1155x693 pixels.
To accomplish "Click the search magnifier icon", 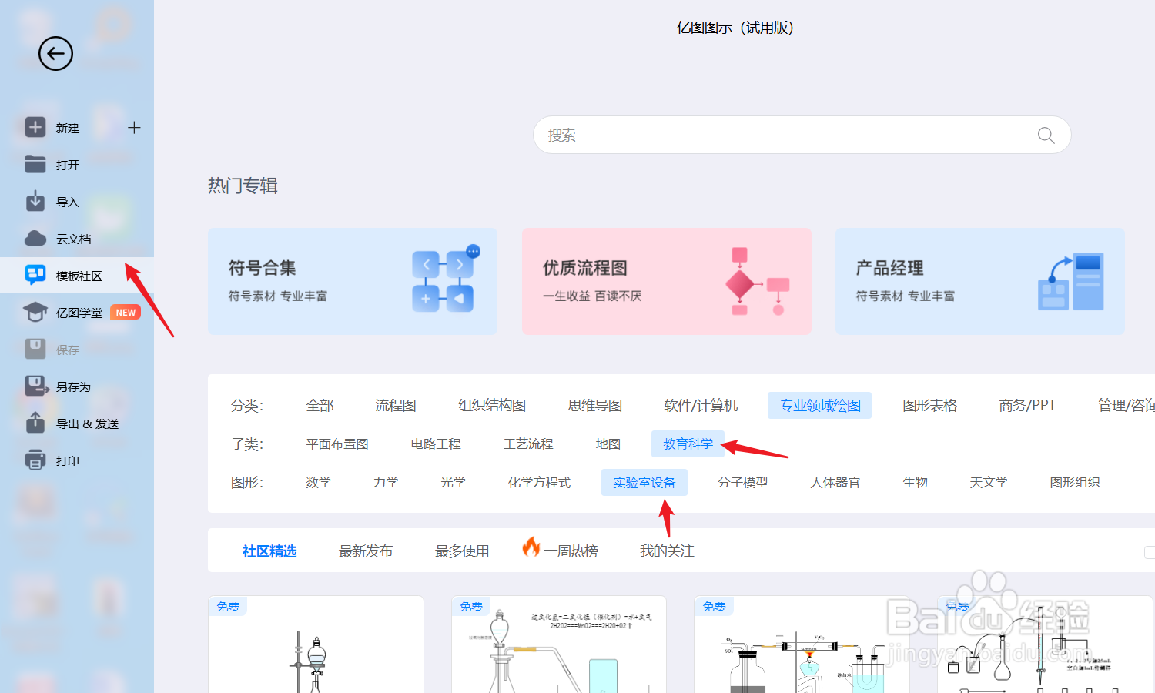I will point(1045,135).
